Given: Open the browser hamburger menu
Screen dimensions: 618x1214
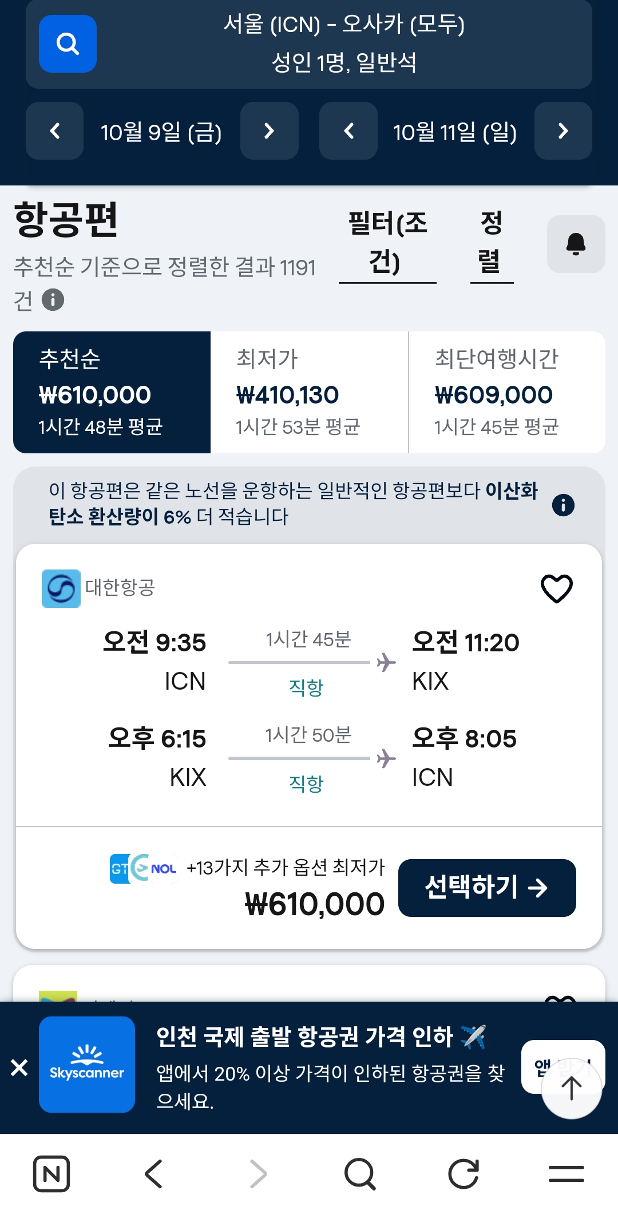Looking at the screenshot, I should pos(566,1174).
